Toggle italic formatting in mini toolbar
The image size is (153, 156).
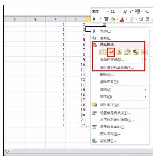100,19
